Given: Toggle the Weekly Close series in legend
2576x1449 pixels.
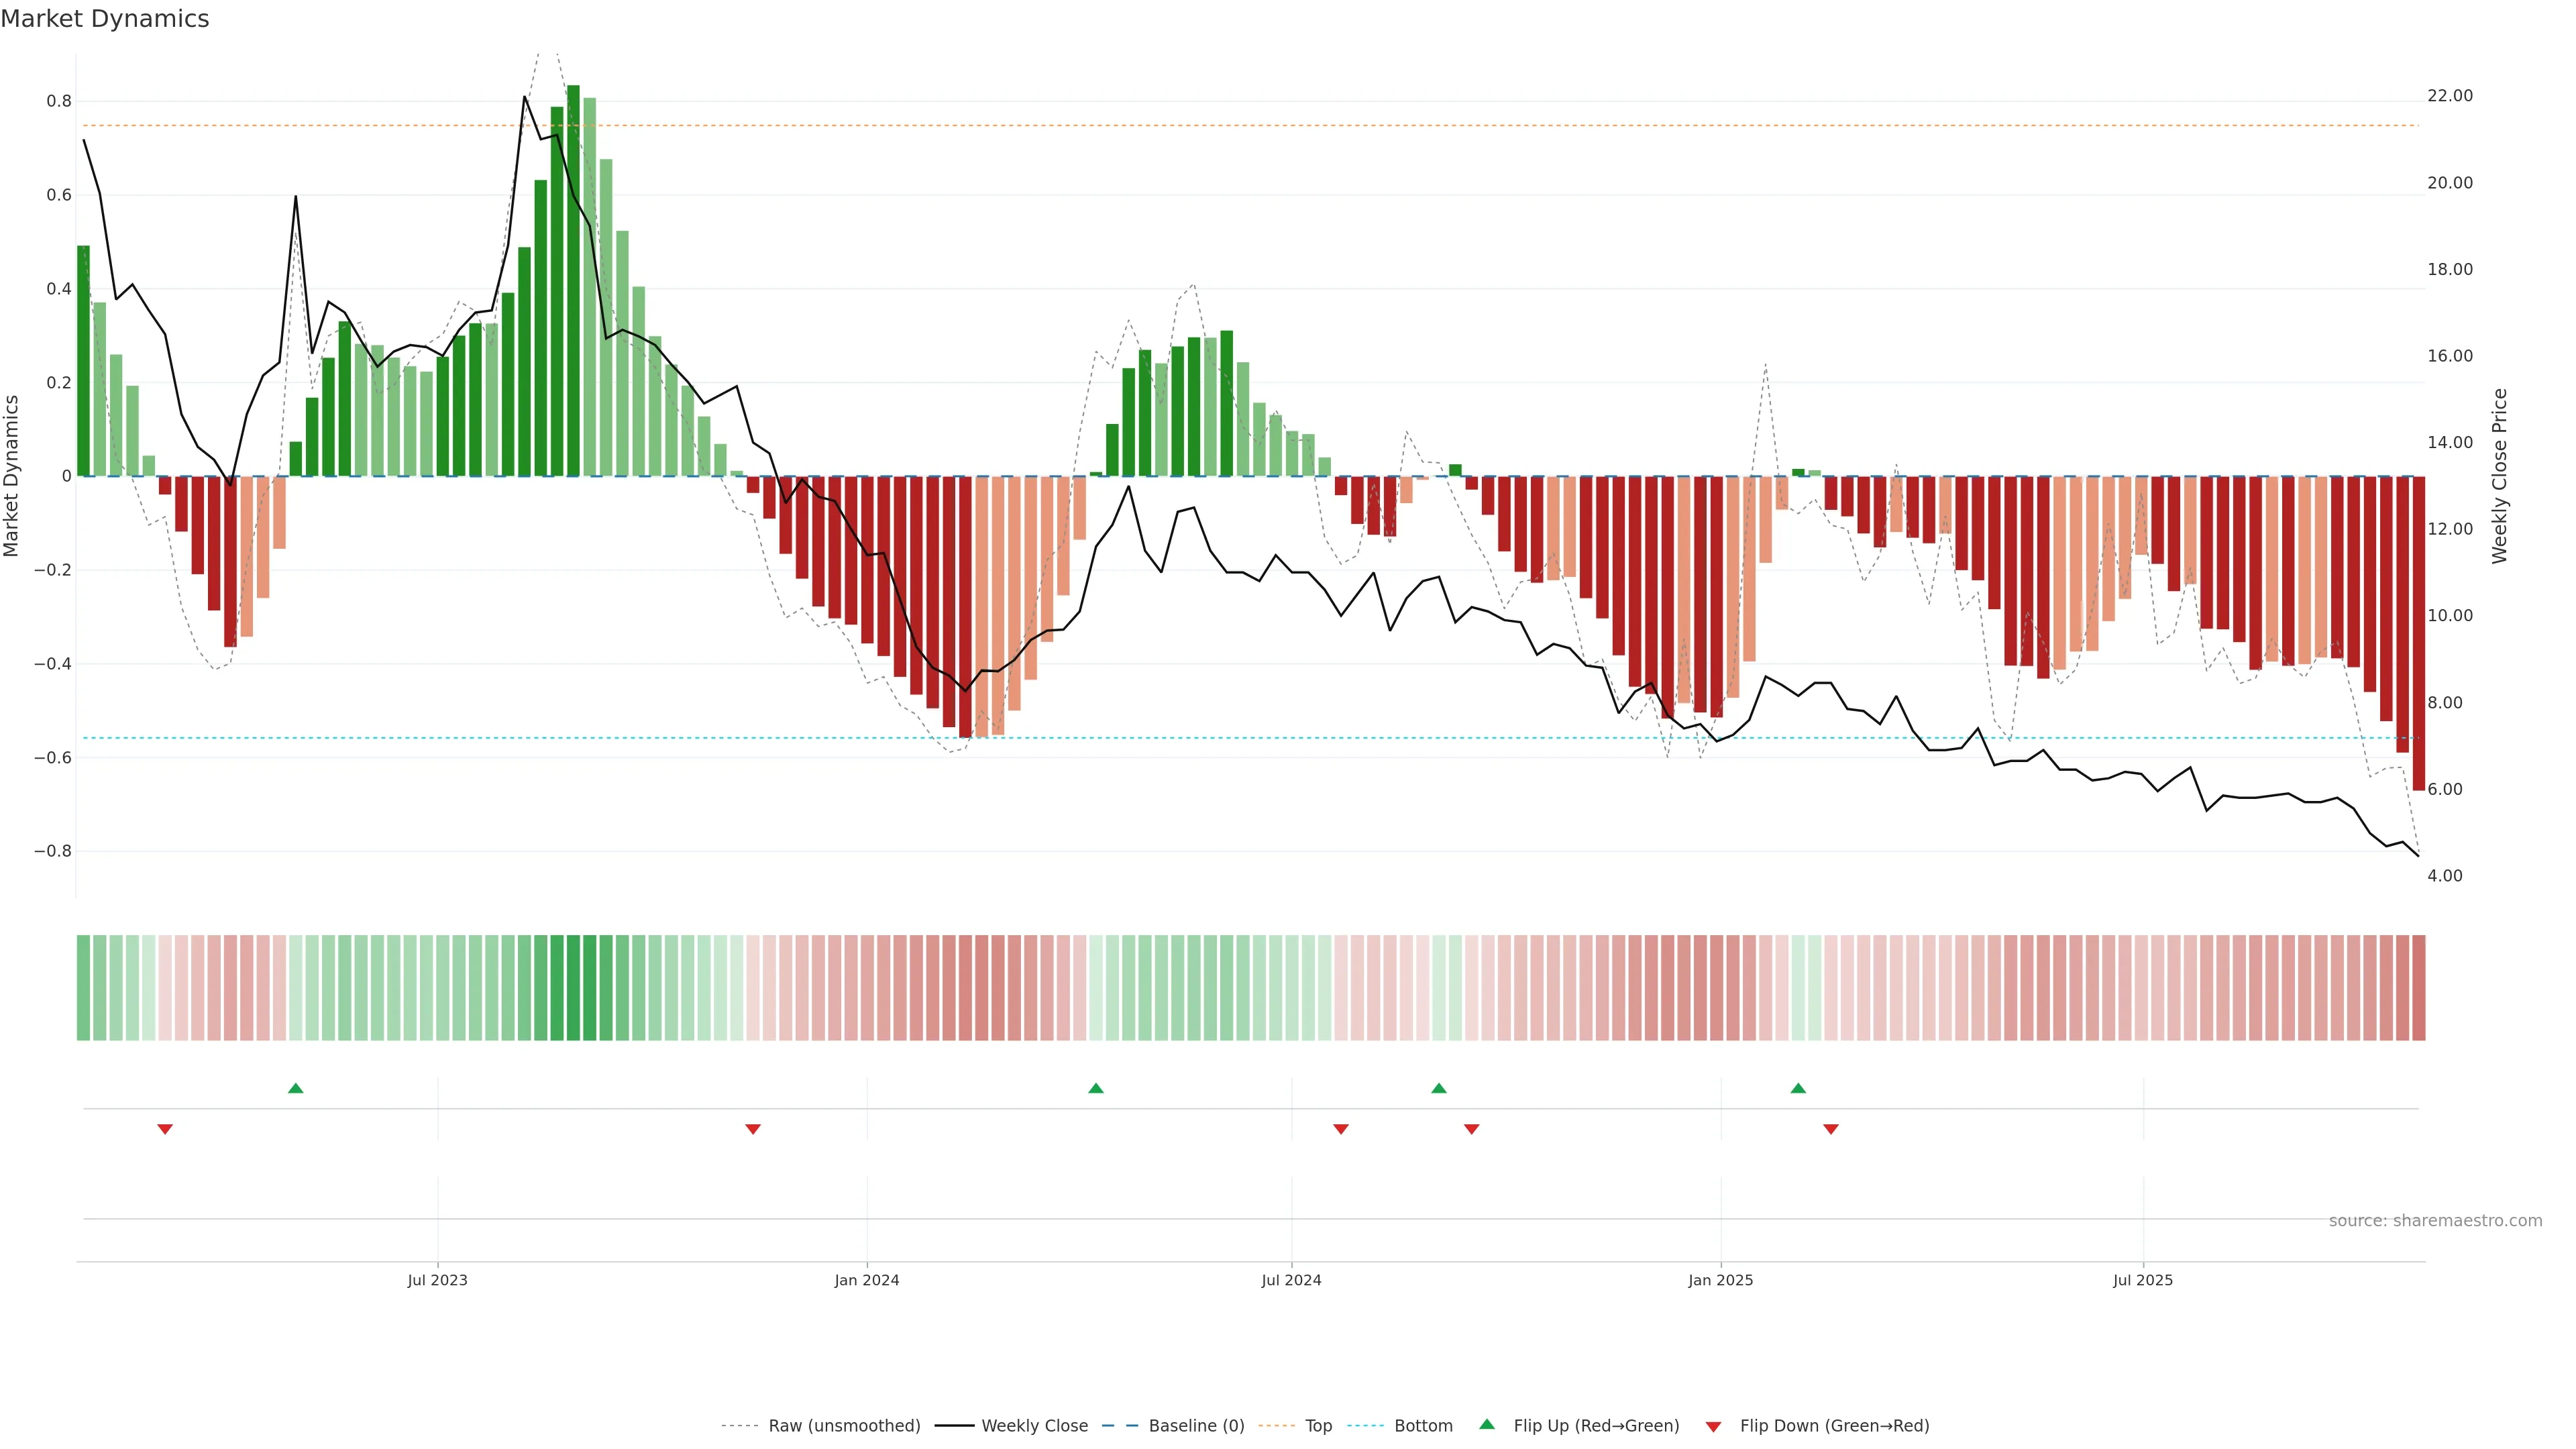Looking at the screenshot, I should click(1034, 1426).
